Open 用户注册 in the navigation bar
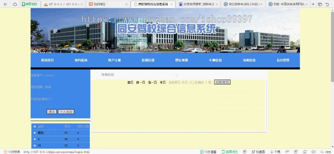The height and width of the screenshot is (154, 334). pyautogui.click(x=114, y=60)
